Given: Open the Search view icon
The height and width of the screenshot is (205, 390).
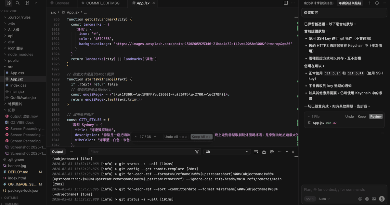Looking at the screenshot, I should 18,3.
